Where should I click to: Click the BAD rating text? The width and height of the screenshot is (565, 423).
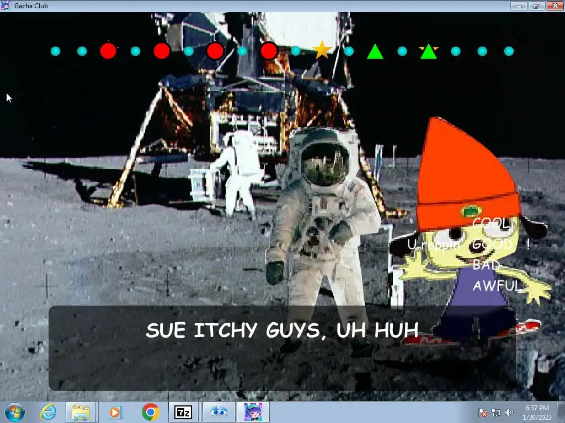(x=487, y=265)
